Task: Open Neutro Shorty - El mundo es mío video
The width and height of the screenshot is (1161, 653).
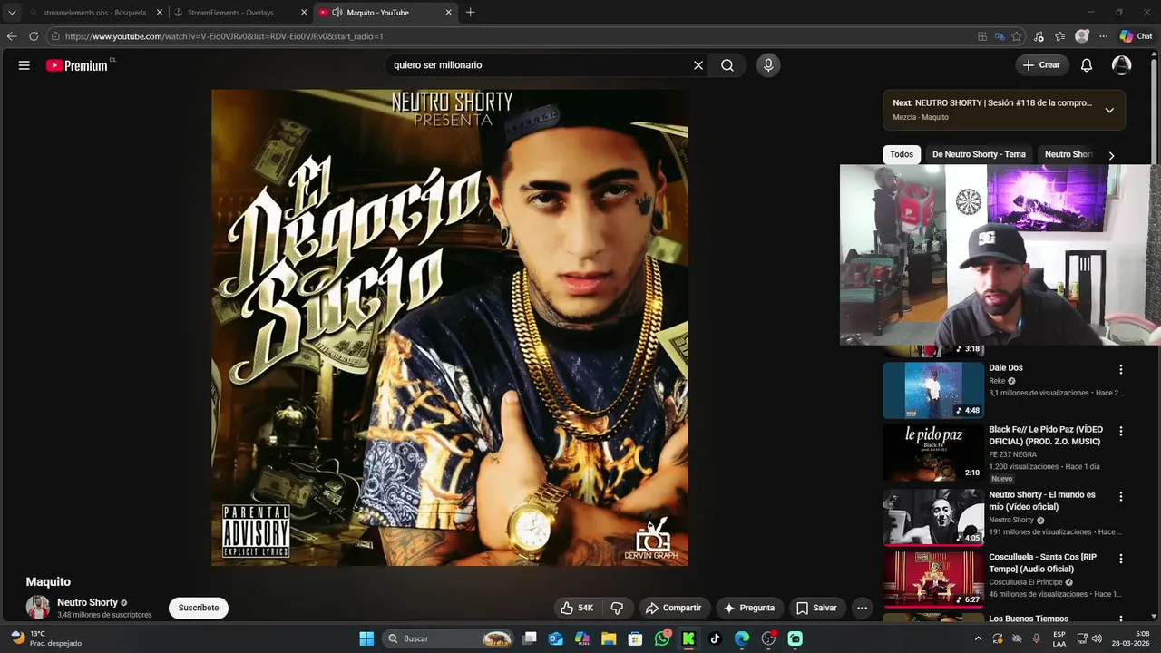Action: coord(1042,501)
